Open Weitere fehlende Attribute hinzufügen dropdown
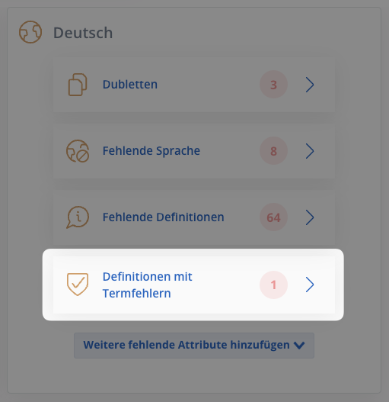Image resolution: width=389 pixels, height=402 pixels. point(194,346)
